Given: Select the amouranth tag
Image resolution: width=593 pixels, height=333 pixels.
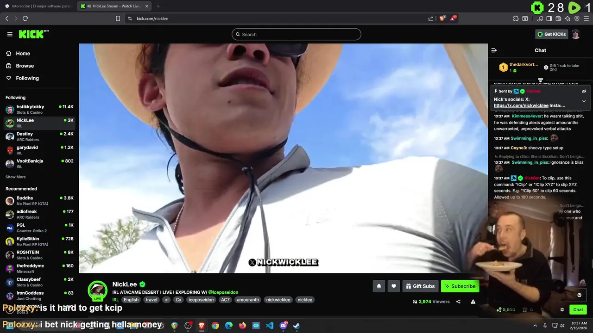Looking at the screenshot, I should coord(248,300).
